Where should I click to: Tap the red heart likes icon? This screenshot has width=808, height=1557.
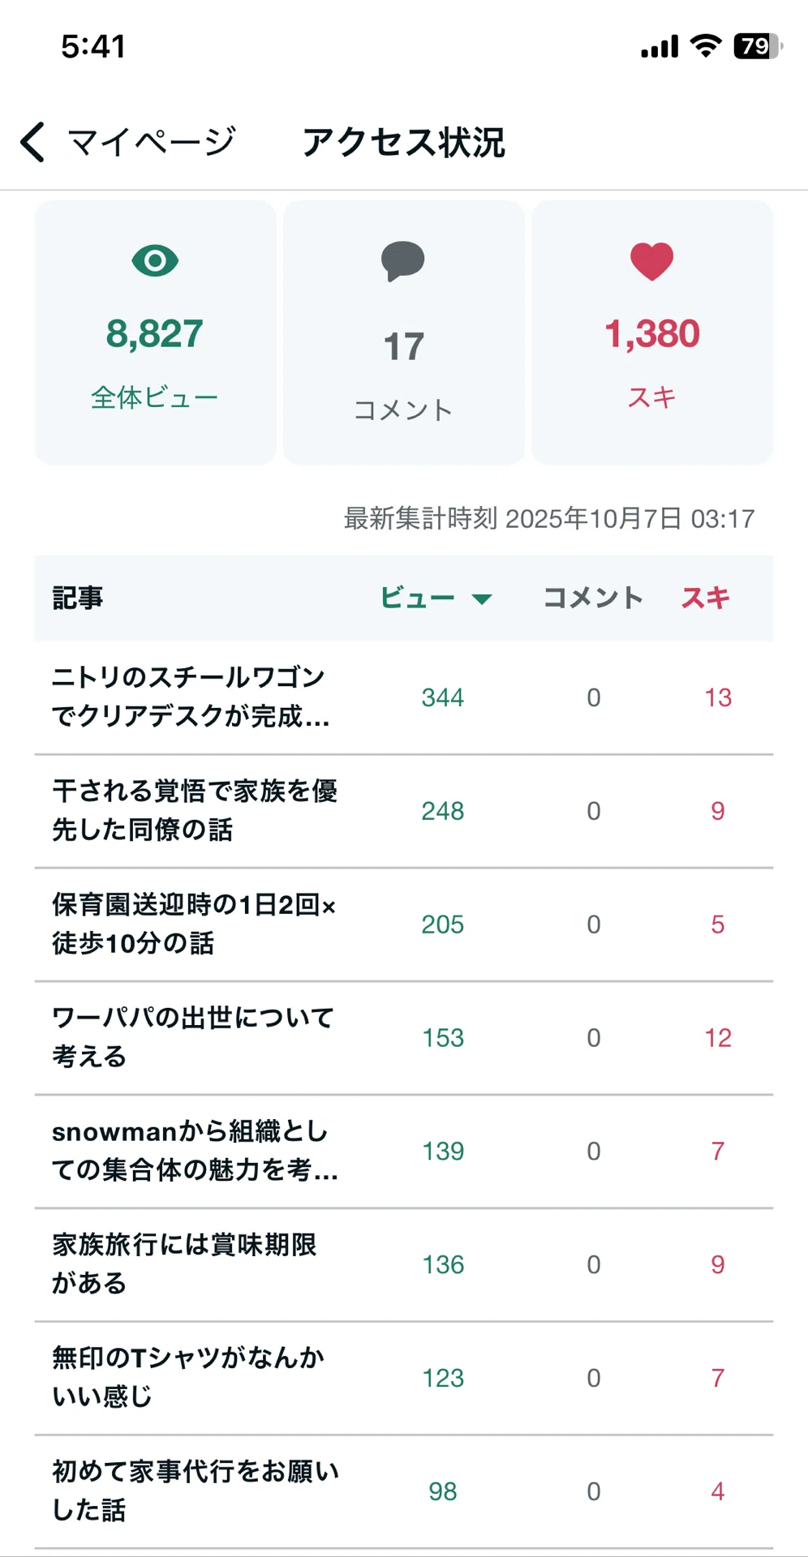[652, 261]
